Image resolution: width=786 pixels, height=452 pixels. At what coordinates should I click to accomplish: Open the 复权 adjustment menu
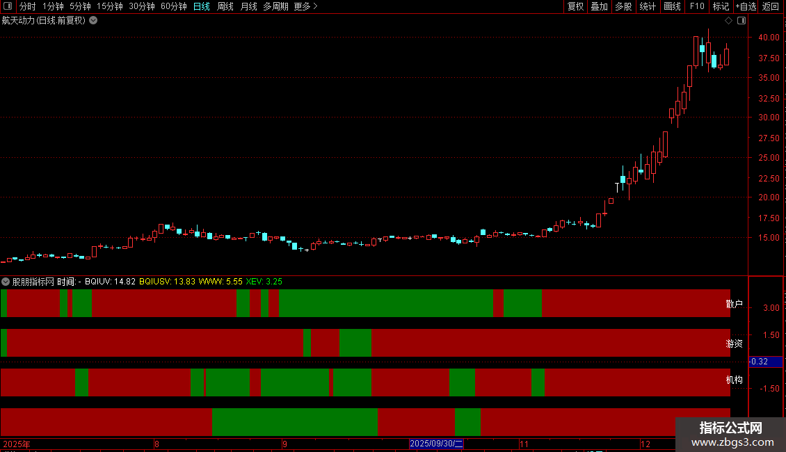click(575, 6)
